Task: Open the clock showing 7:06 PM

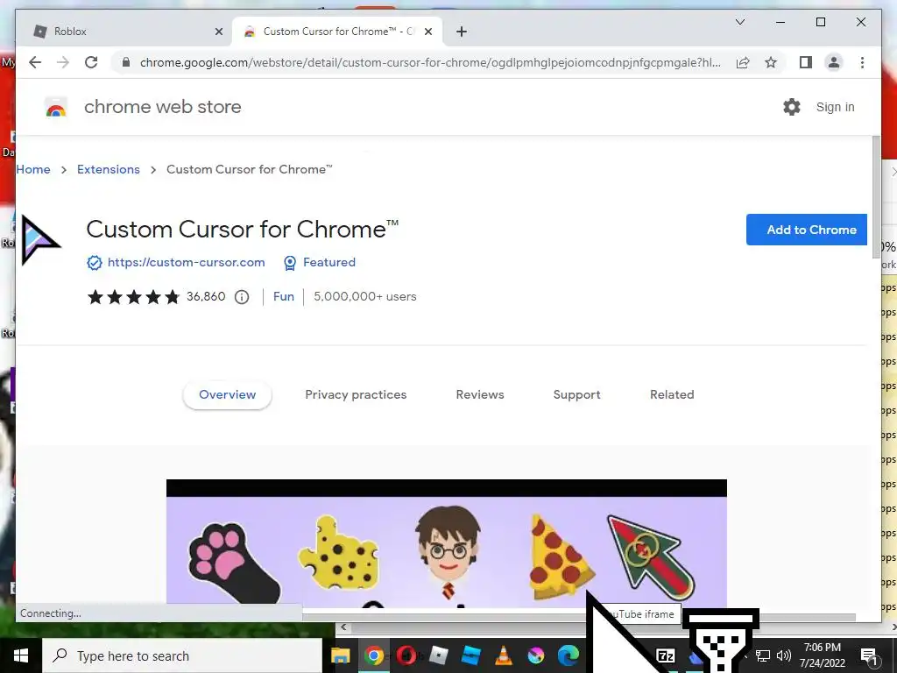Action: (822, 655)
